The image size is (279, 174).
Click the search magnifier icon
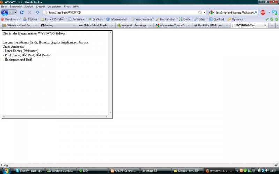tap(256, 13)
